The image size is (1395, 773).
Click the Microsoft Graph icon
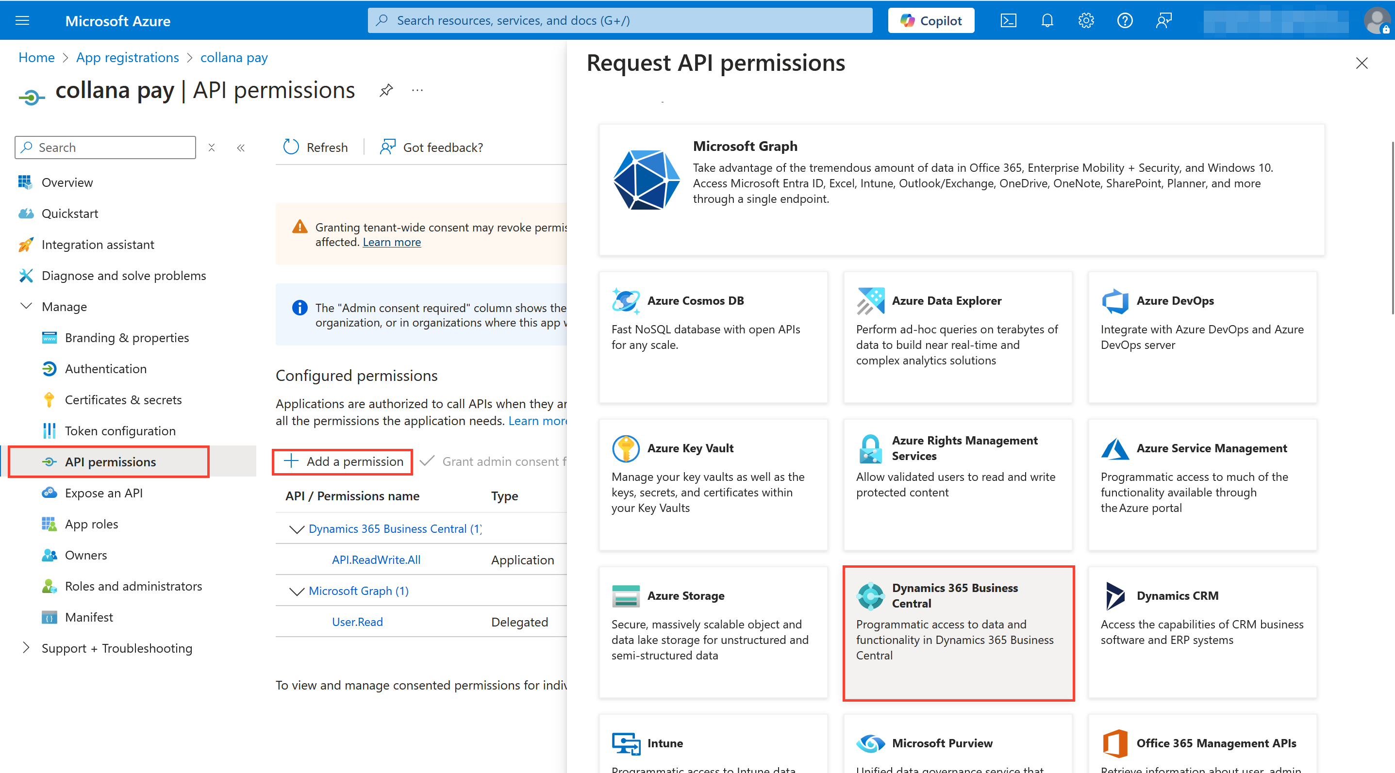click(x=646, y=180)
